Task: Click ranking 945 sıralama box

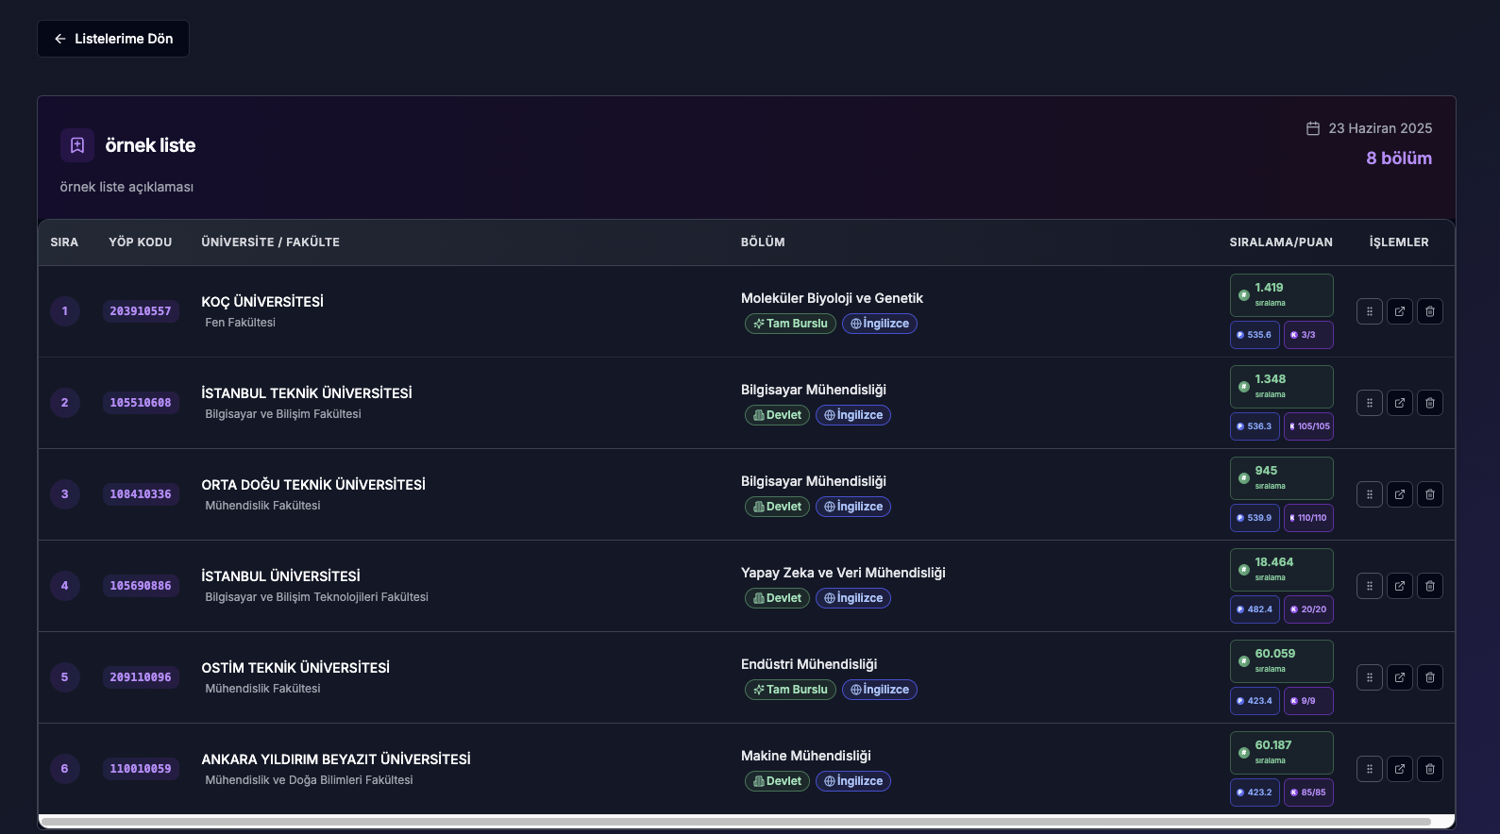Action: point(1281,478)
